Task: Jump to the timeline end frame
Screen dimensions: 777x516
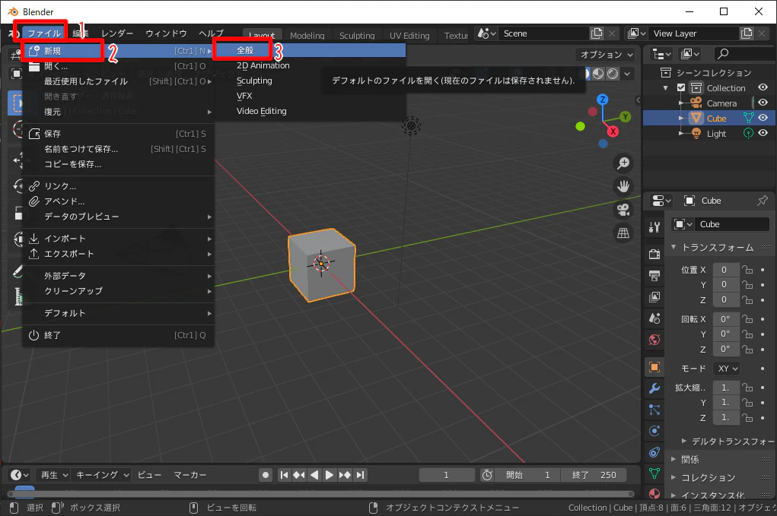Action: pos(361,475)
